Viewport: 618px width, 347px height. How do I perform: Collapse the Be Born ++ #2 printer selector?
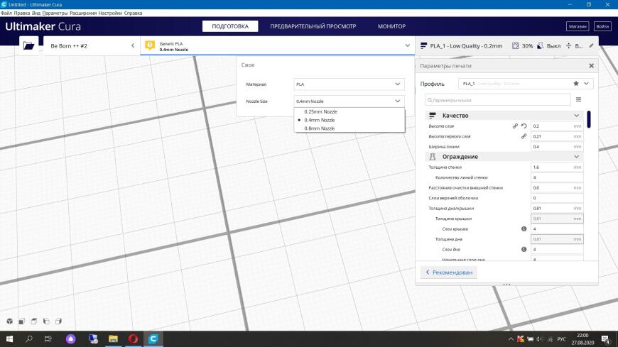133,45
